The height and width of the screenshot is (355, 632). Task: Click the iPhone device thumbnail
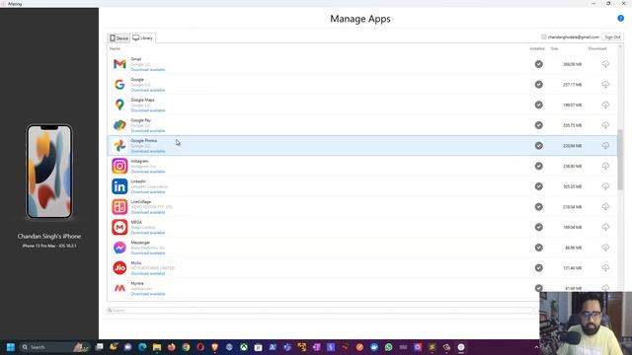coord(49,172)
